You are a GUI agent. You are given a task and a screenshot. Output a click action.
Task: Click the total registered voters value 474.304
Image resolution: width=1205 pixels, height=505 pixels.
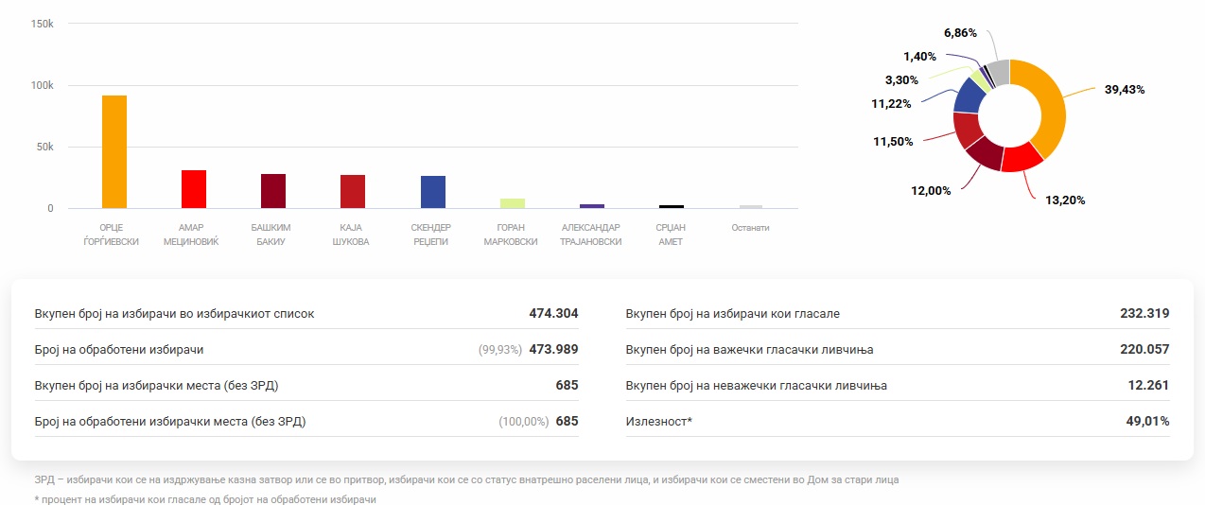(553, 313)
